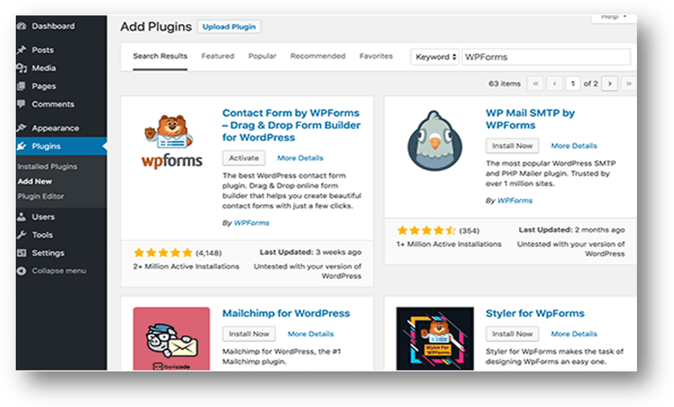Image resolution: width=674 pixels, height=407 pixels.
Task: Click the WPForms bear logo thumbnail
Action: [x=172, y=141]
